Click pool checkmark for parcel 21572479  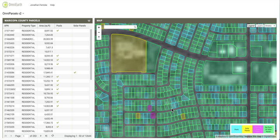point(58,81)
